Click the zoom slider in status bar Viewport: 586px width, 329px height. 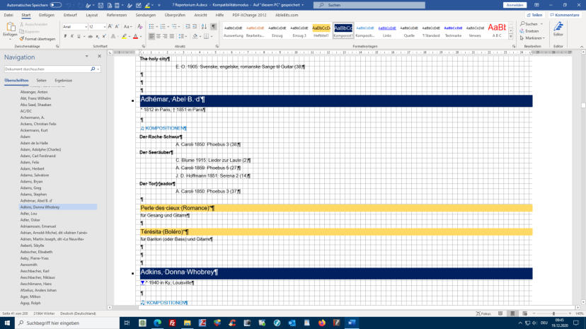click(x=553, y=313)
